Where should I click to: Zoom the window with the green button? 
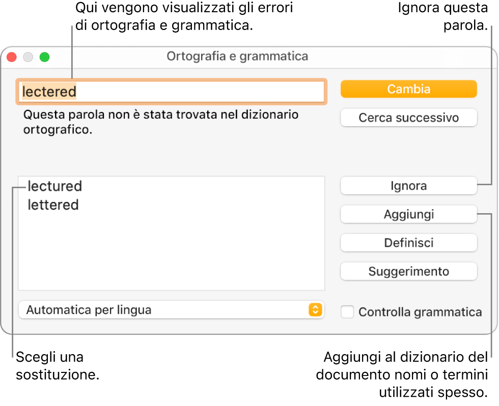click(45, 57)
